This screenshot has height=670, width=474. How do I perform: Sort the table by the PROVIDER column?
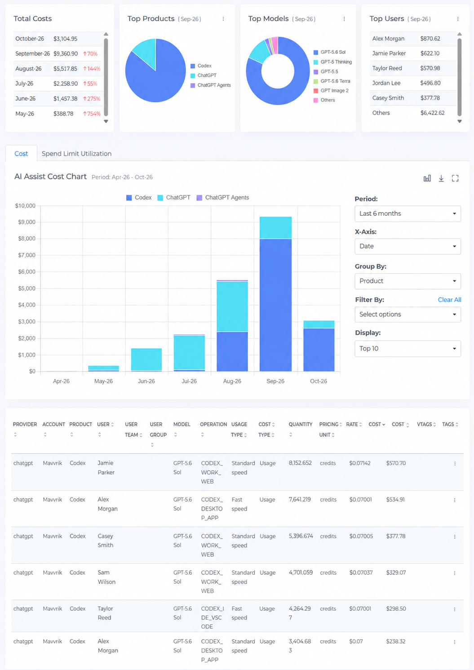click(15, 435)
